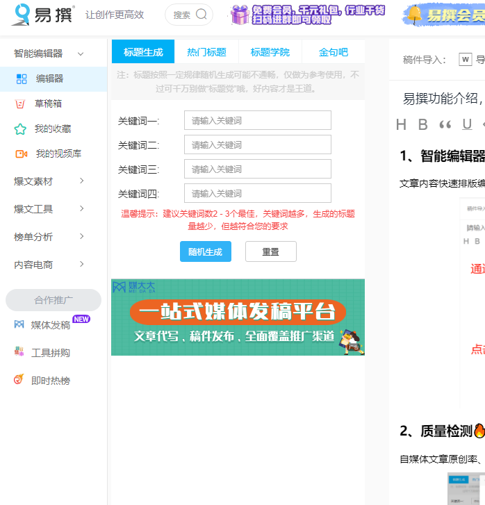Open the 标题学院 tab
Screen dimensions: 485x505
tap(270, 51)
